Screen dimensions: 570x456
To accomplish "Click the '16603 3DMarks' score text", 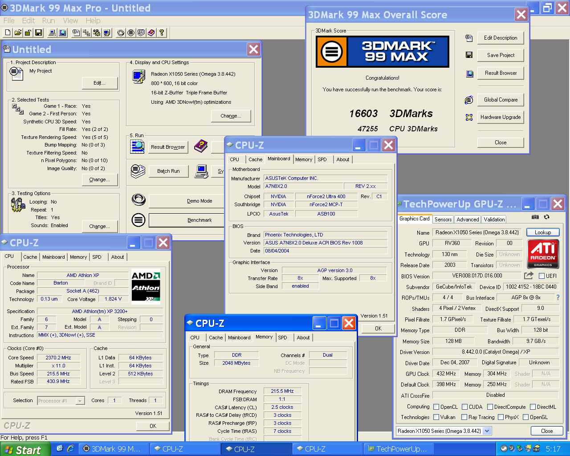I will point(391,114).
